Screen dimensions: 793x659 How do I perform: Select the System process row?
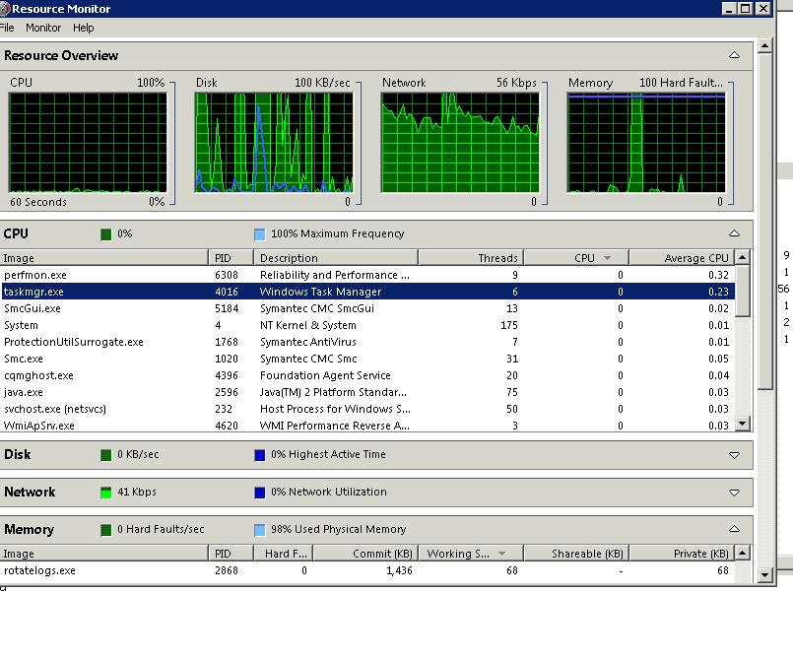(x=367, y=325)
